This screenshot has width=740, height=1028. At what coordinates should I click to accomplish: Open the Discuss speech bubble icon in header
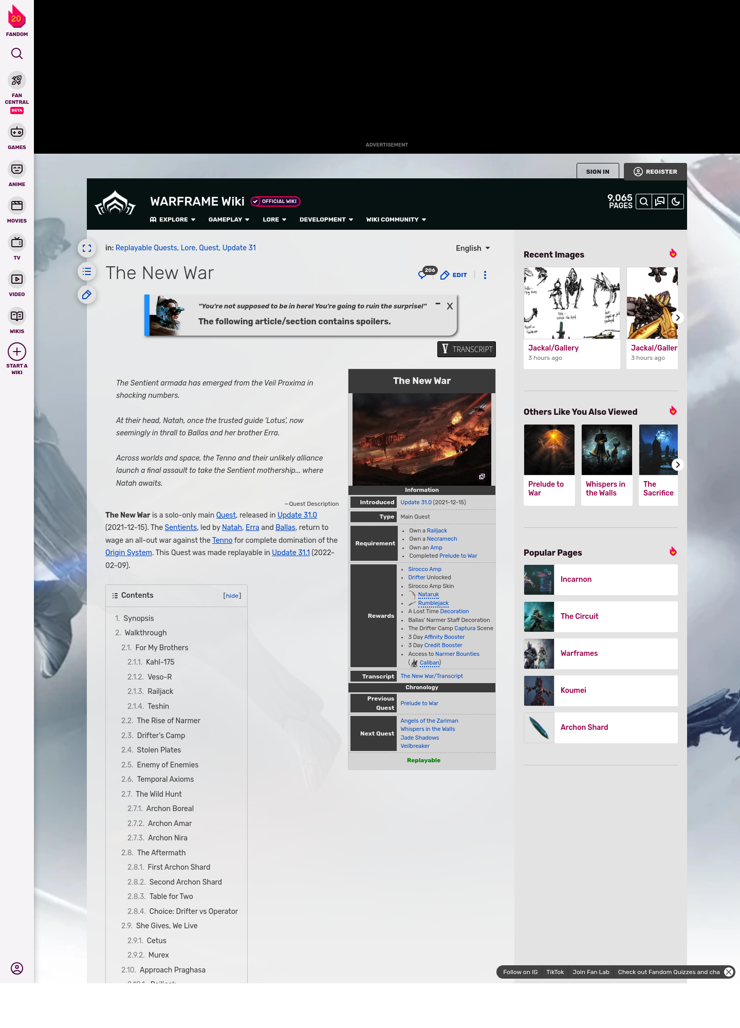click(660, 201)
